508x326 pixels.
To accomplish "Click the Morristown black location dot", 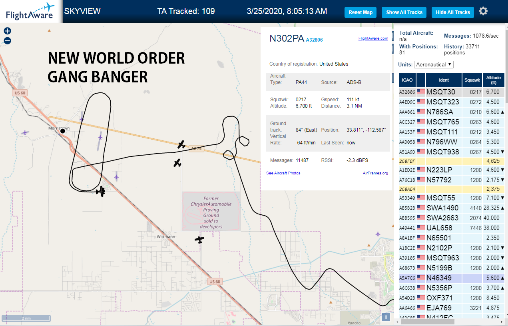I will pyautogui.click(x=62, y=131).
